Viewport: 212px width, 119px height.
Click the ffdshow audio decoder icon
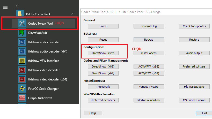tap(22, 42)
